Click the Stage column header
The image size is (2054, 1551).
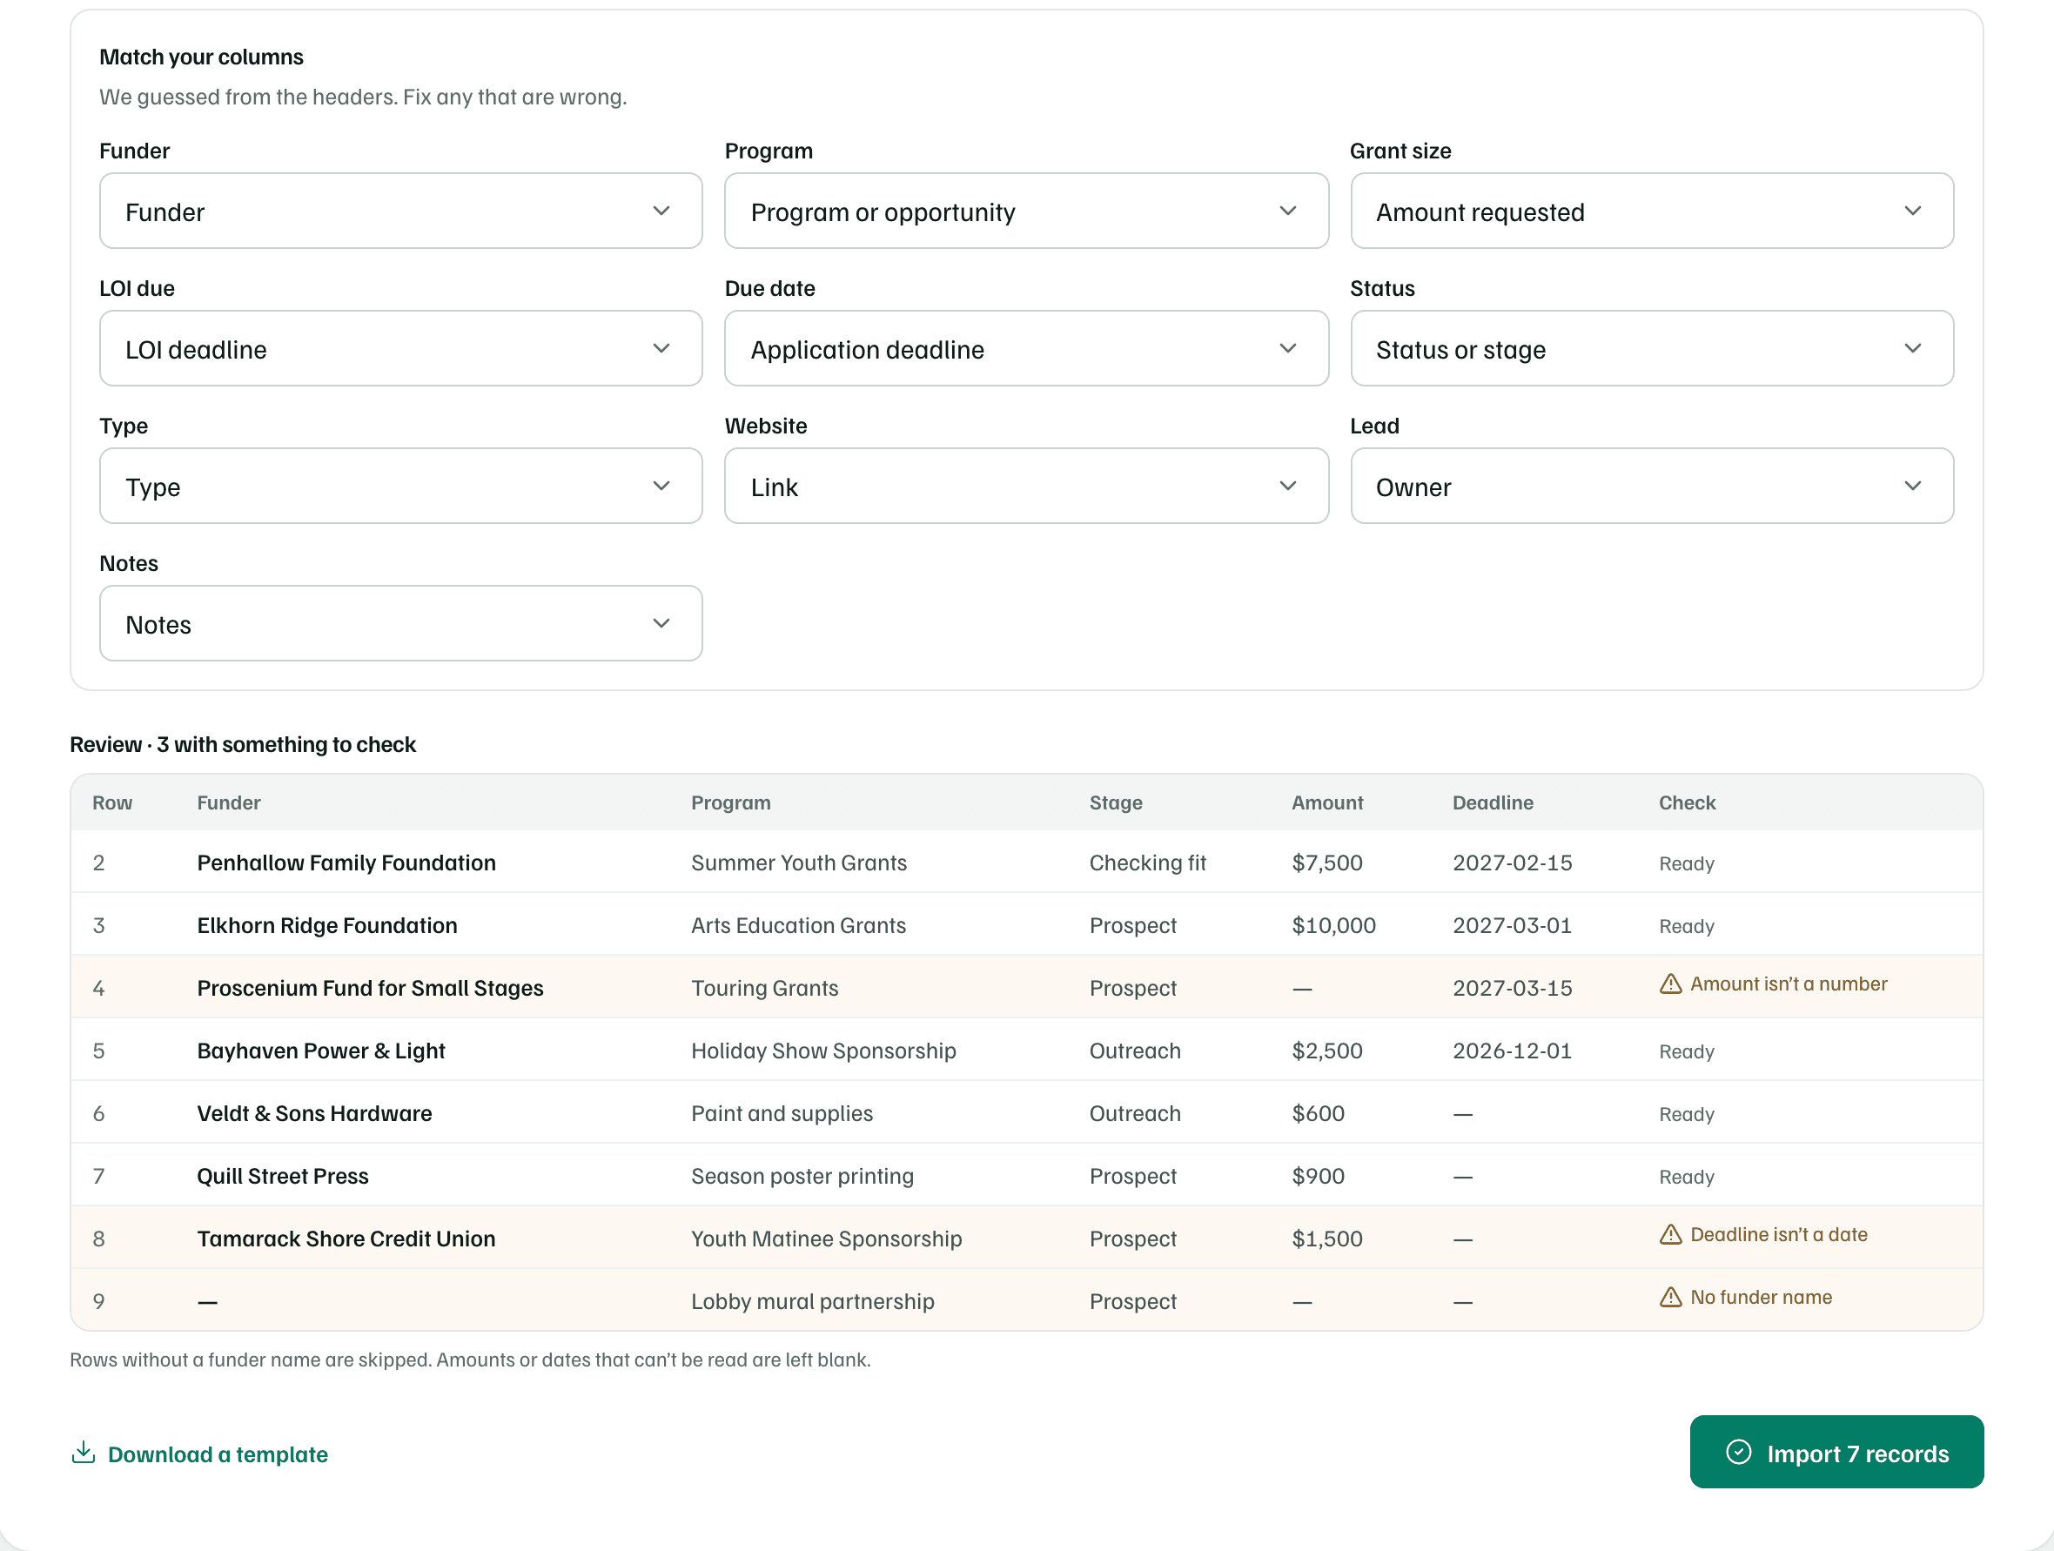click(x=1115, y=802)
